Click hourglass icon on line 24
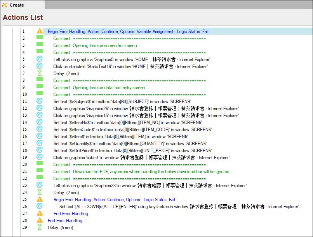The width and height of the screenshot is (313, 237). point(40,193)
